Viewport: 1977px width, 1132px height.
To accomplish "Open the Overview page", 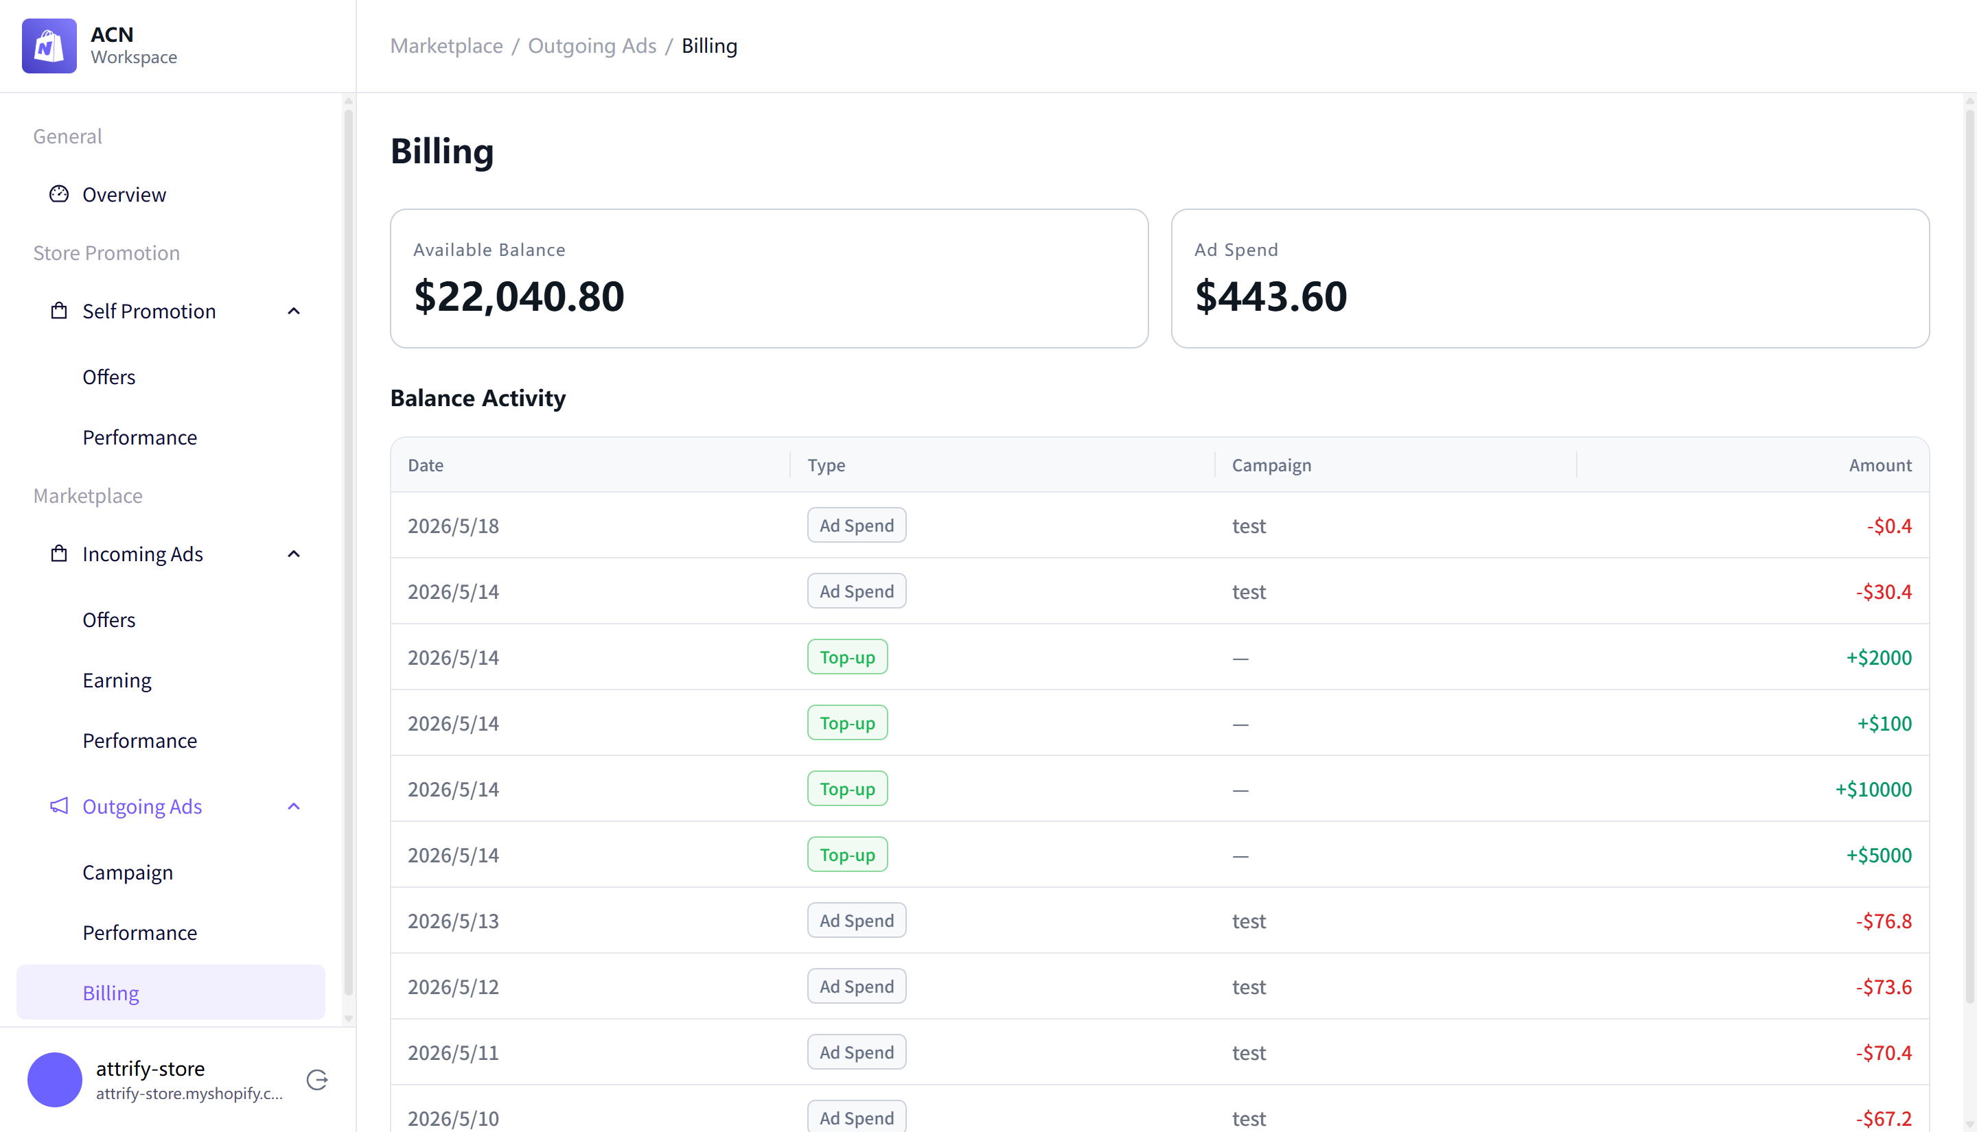I will coord(124,194).
